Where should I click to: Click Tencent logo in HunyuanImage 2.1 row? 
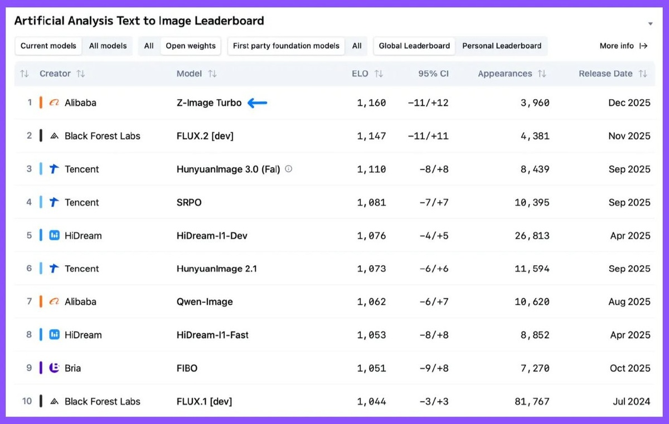click(x=54, y=269)
